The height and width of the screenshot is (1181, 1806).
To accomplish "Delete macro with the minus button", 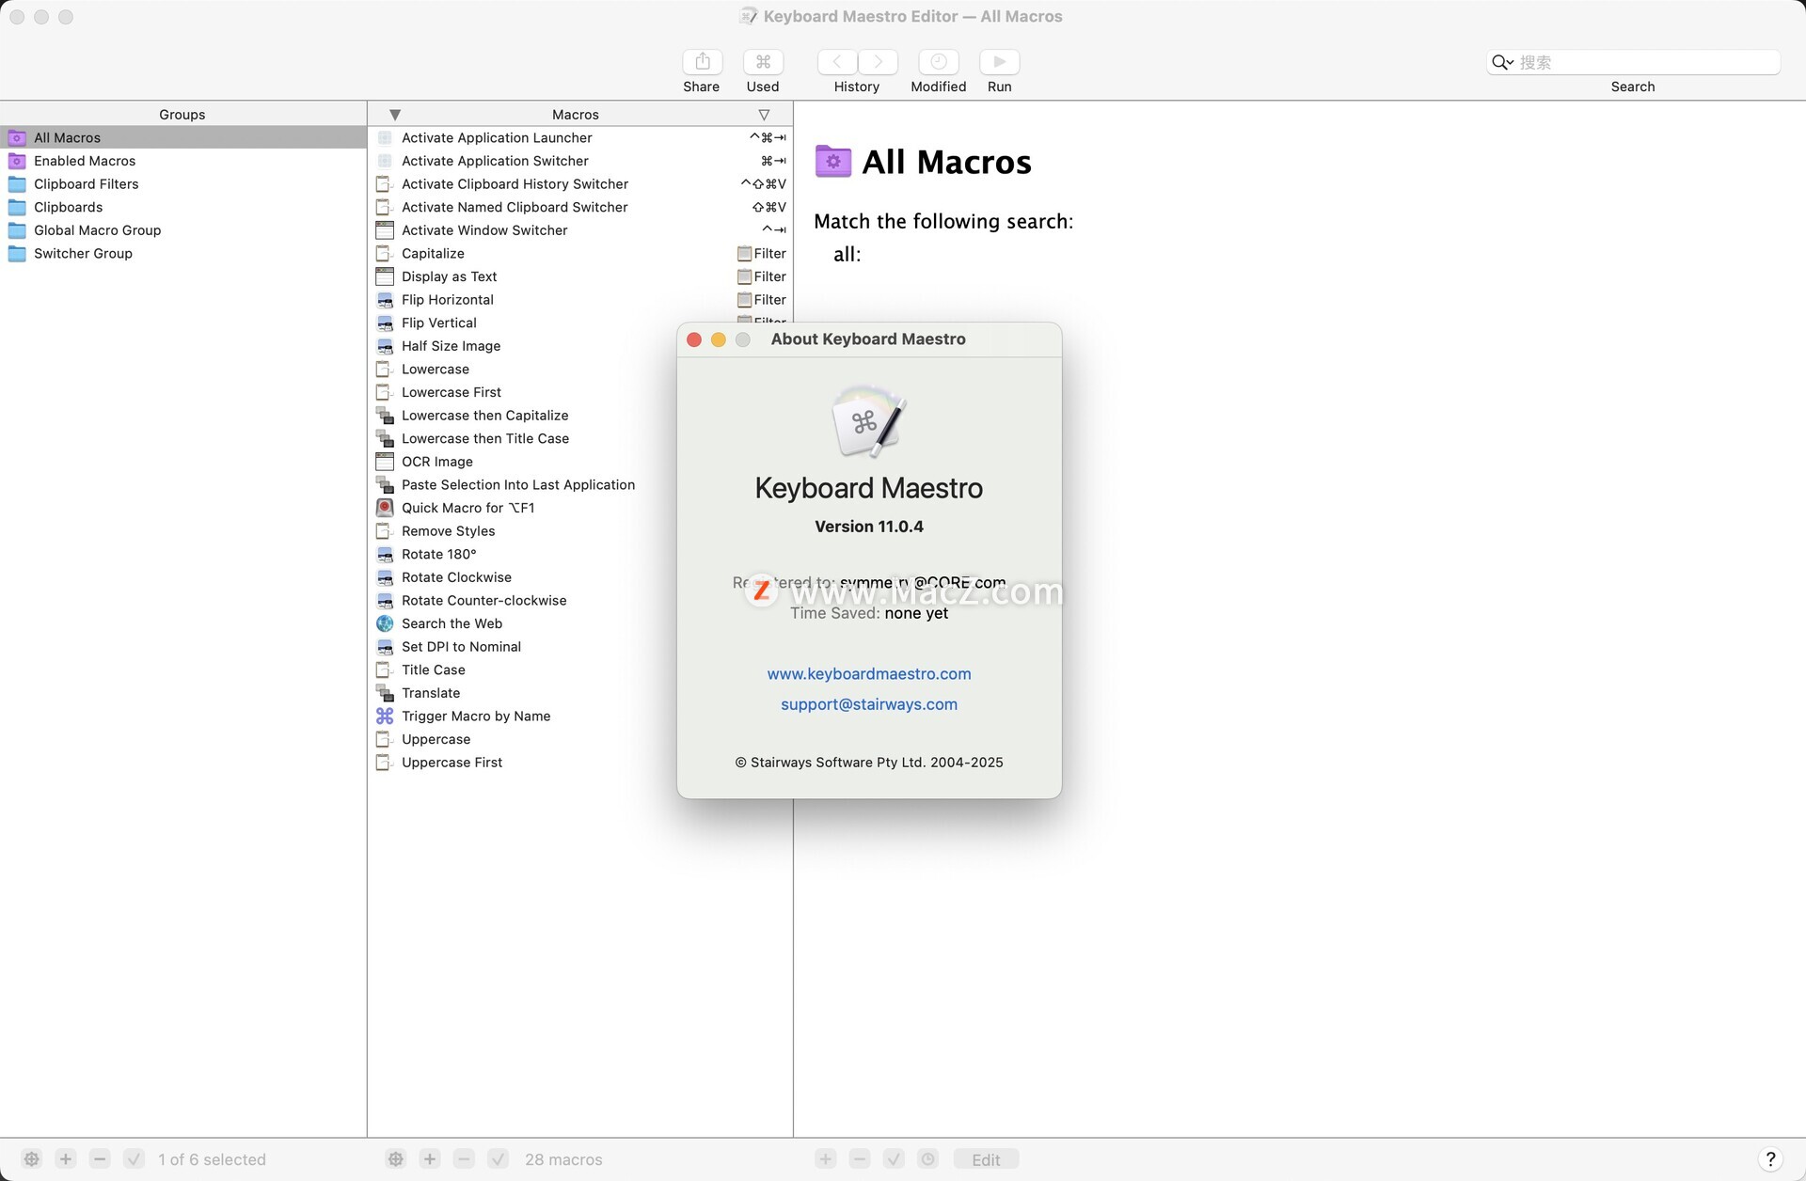I will click(x=464, y=1159).
